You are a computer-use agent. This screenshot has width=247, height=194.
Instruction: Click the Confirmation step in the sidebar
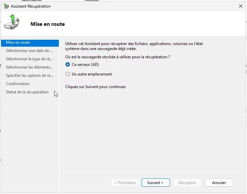coord(18,84)
